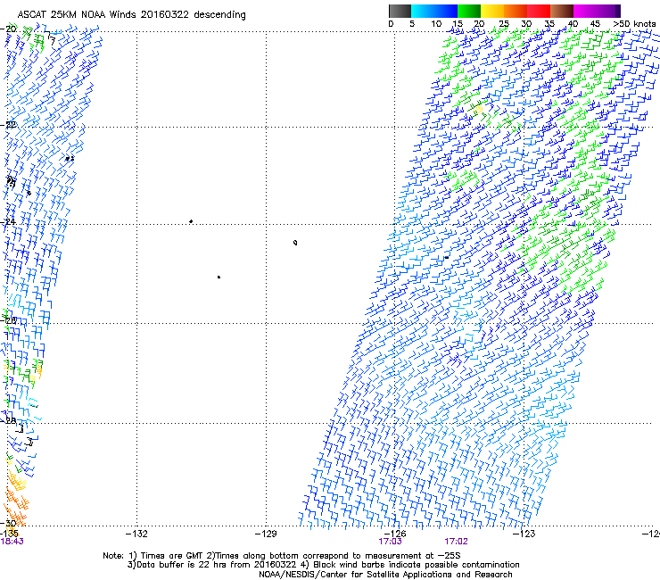660x580 pixels.
Task: Pick the magenta-purple 40–50 knot legend swatch
Action: [x=597, y=11]
